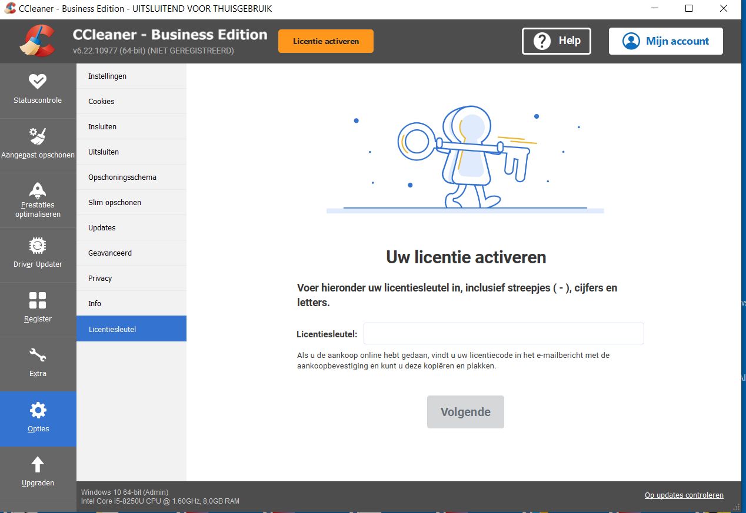This screenshot has width=746, height=513.
Task: Open the Extra wrench icon
Action: 38,355
